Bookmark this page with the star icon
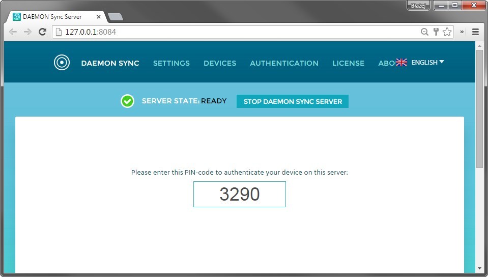This screenshot has height=277, width=488. tap(447, 32)
